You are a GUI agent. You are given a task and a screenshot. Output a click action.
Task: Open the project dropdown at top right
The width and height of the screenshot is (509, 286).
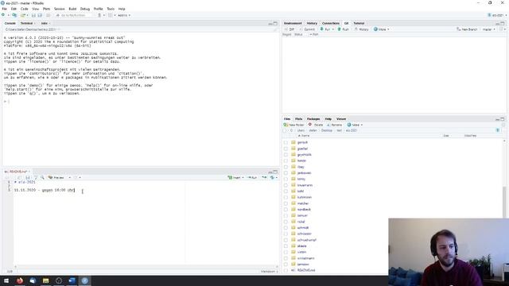[x=498, y=15]
